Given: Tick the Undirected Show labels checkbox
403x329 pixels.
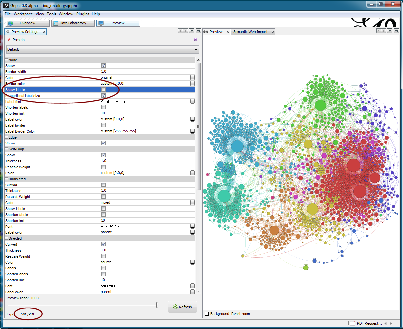Looking at the screenshot, I should pos(103,209).
